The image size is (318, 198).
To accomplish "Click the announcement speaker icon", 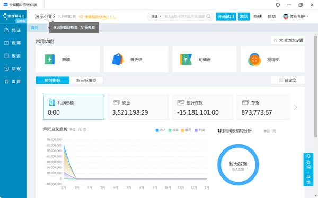I will coord(81,16).
